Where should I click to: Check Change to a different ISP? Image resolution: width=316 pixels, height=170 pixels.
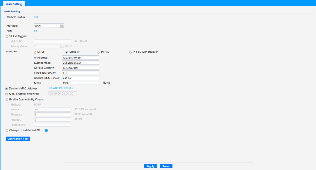pos(7,130)
